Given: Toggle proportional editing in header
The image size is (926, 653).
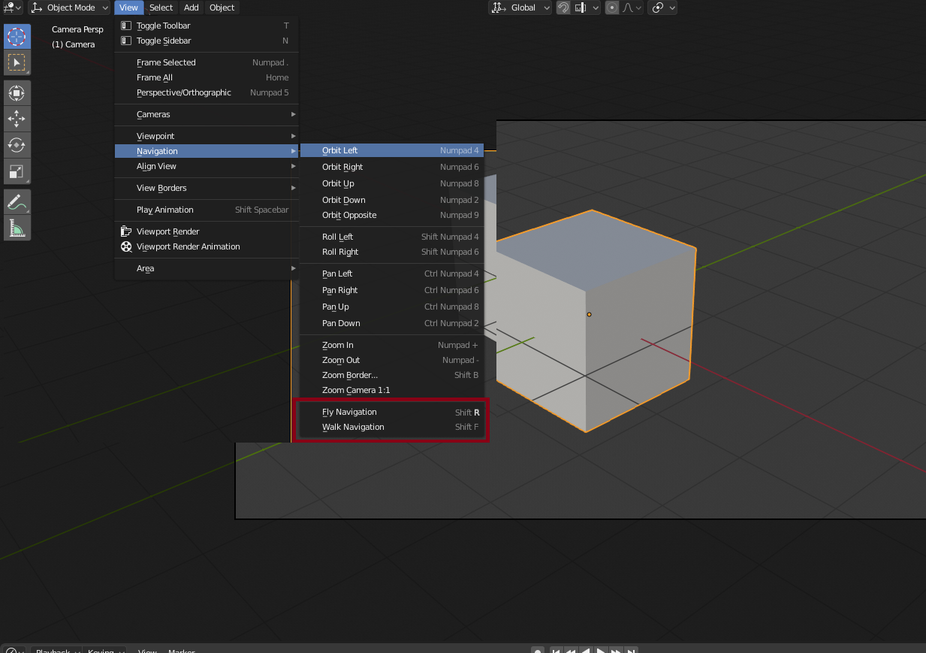Looking at the screenshot, I should coord(612,8).
